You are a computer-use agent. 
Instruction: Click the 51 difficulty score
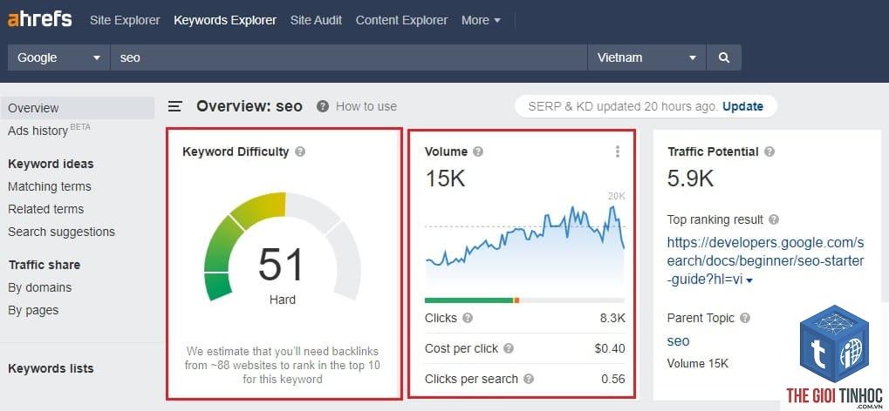click(282, 265)
